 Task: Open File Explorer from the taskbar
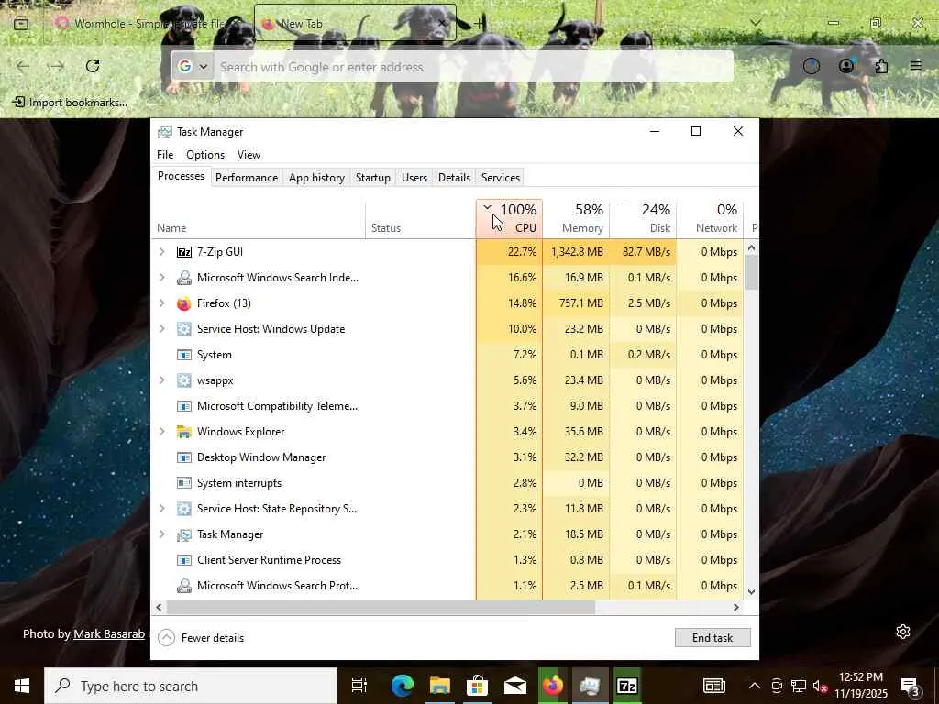point(439,686)
